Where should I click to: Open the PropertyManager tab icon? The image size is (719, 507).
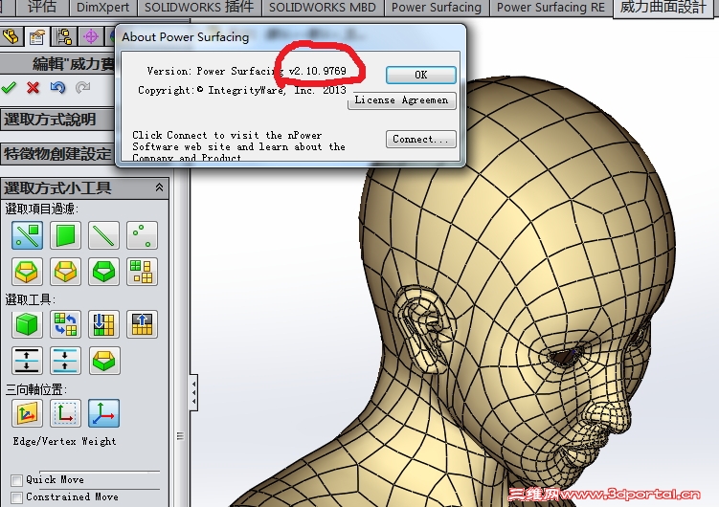[x=37, y=36]
